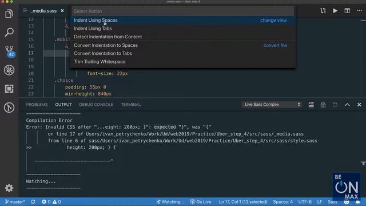Choose Trim Trailing Whitespace
366x206 pixels.
coord(183,62)
